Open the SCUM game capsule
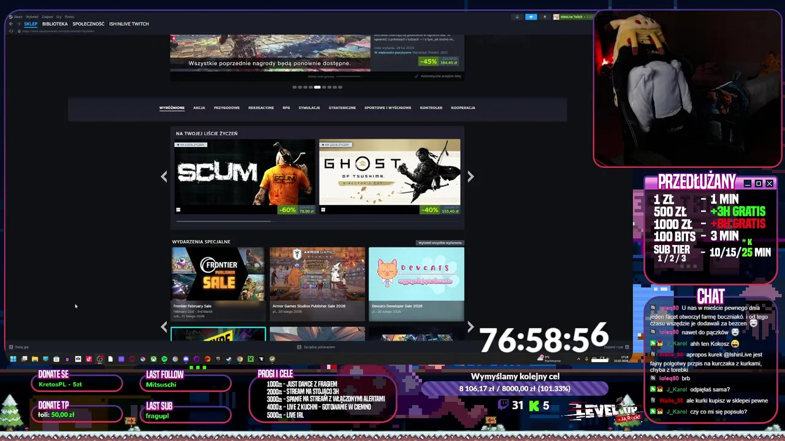The image size is (785, 441). click(x=245, y=177)
